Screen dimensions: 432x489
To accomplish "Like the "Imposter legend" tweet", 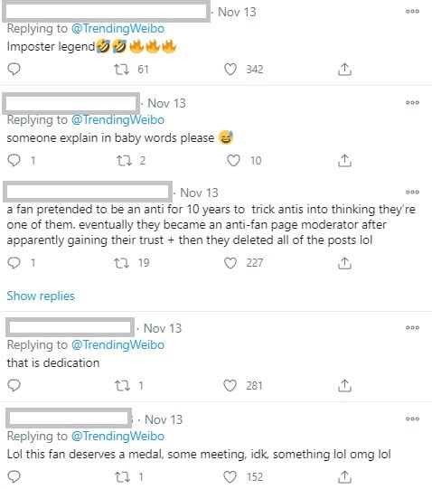I will coord(230,70).
